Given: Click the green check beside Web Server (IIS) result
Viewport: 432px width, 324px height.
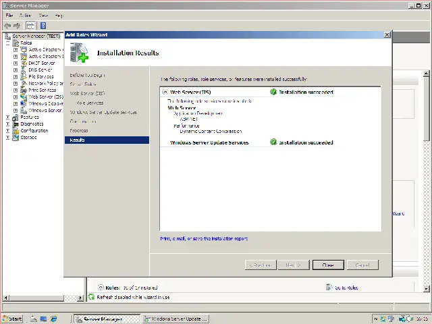Looking at the screenshot, I should pyautogui.click(x=273, y=92).
